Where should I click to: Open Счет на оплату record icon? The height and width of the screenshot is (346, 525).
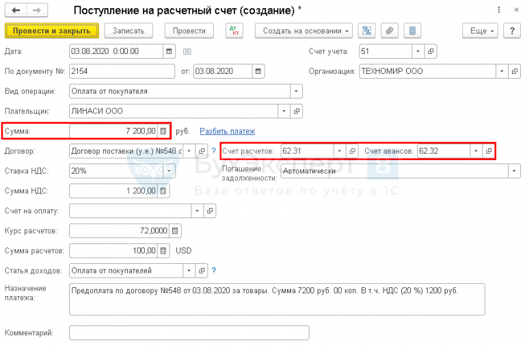pyautogui.click(x=210, y=211)
